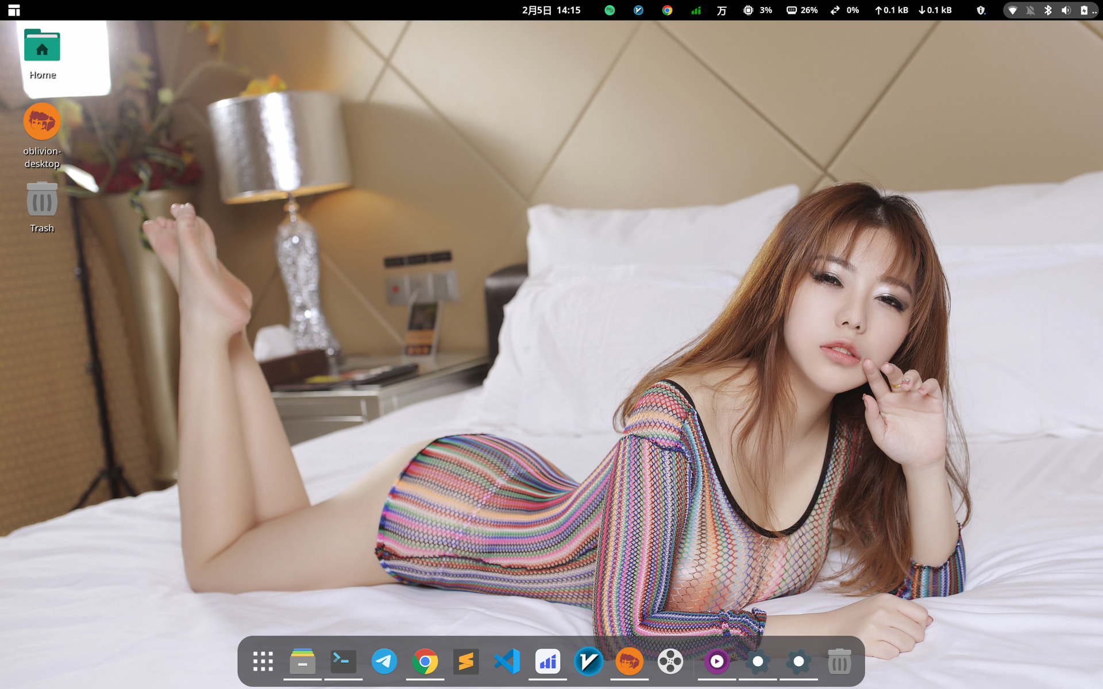This screenshot has height=689, width=1103.
Task: Open the Wi-Fi network tray indicator
Action: point(1013,10)
